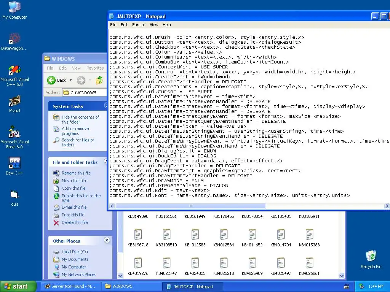Launch Microsoft Visual Basic 6.0 desktop icon
Screen dimensions: 390x292
tap(14, 138)
